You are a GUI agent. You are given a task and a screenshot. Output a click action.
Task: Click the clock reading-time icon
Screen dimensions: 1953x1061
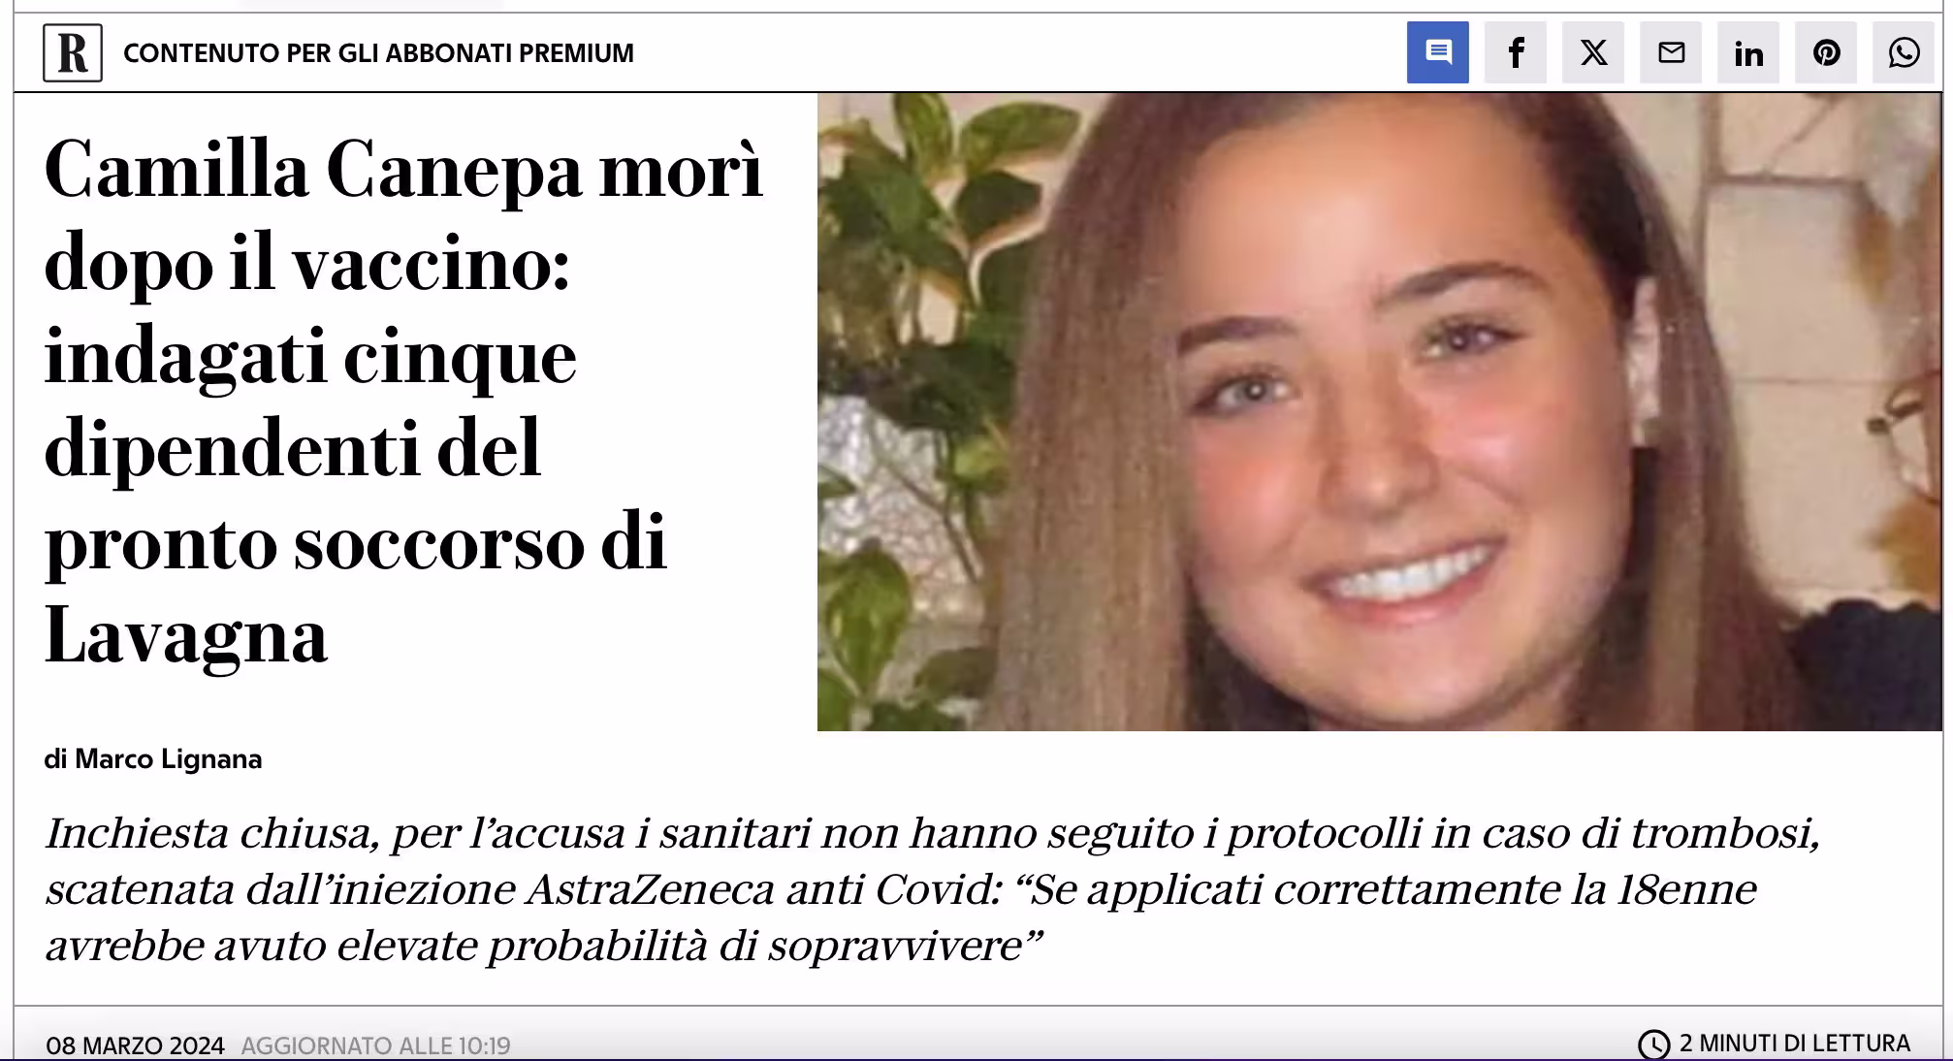tap(1653, 1045)
